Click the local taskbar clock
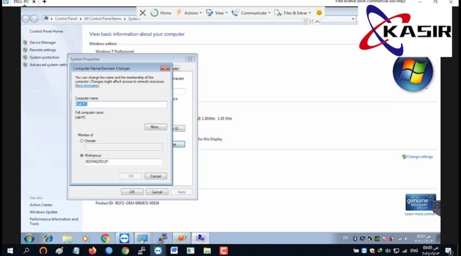461x256 pixels. point(431,251)
